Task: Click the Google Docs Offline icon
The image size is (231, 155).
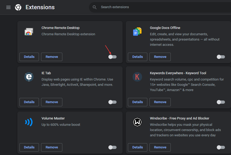Action: click(x=137, y=32)
